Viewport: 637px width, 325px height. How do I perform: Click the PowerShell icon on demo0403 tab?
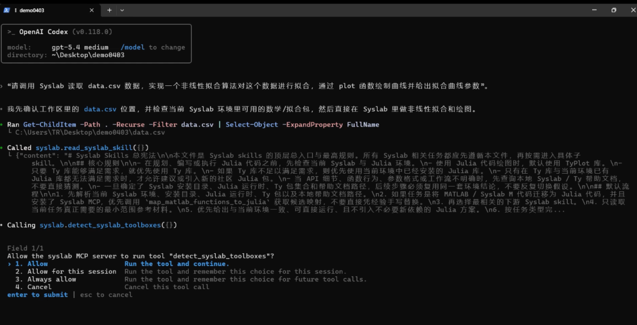pos(7,10)
